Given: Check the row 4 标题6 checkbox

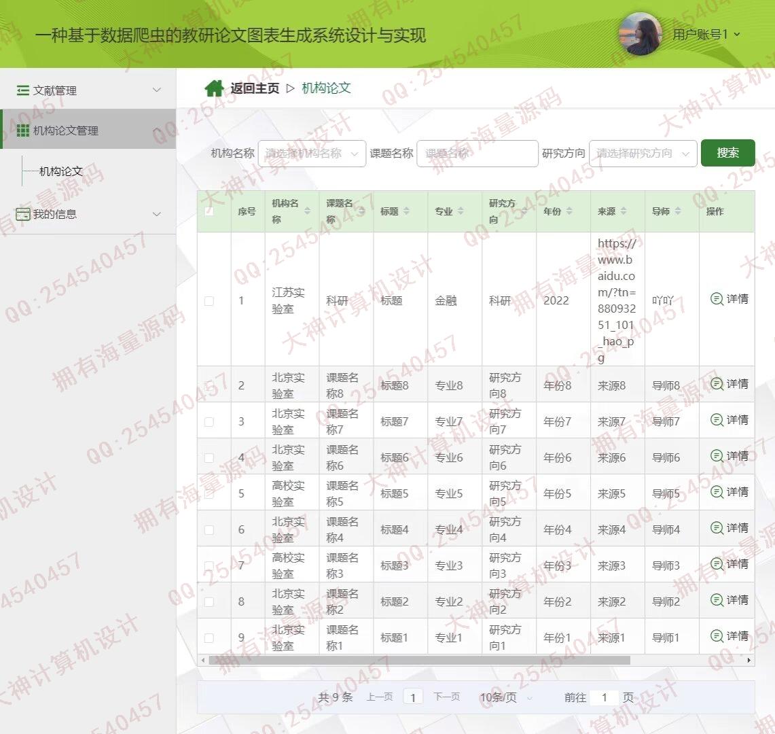Looking at the screenshot, I should (209, 458).
